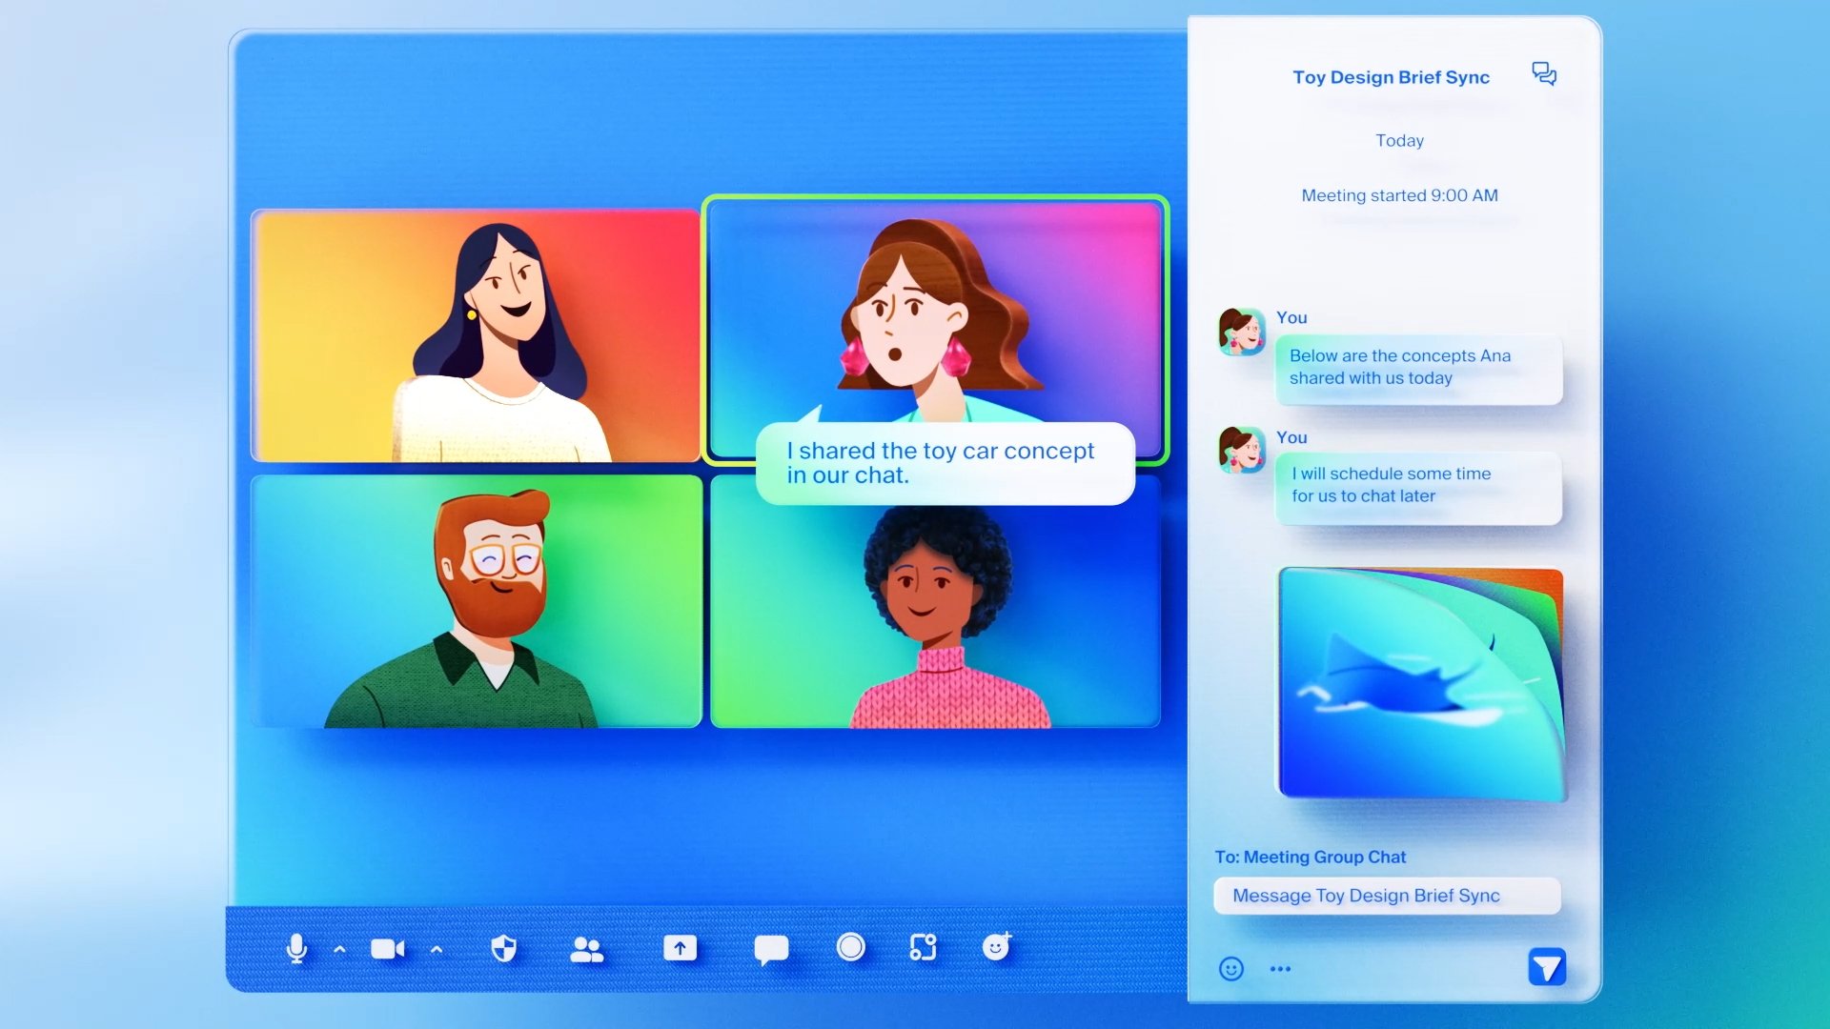The width and height of the screenshot is (1830, 1029).
Task: Start recording the meeting
Action: point(851,947)
